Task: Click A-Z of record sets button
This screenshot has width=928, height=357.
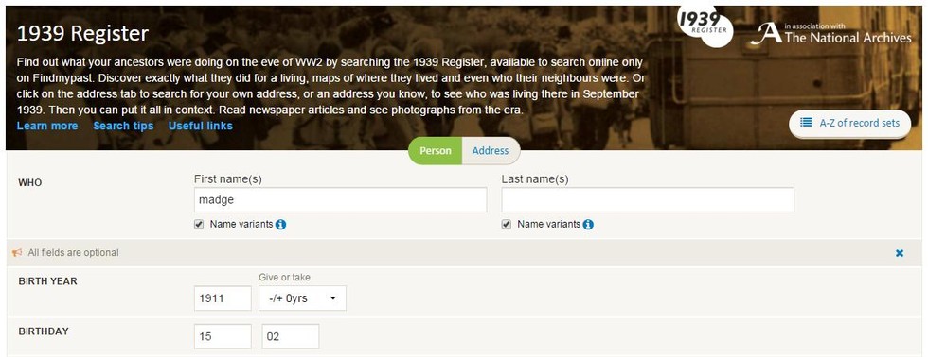Action: coord(850,123)
